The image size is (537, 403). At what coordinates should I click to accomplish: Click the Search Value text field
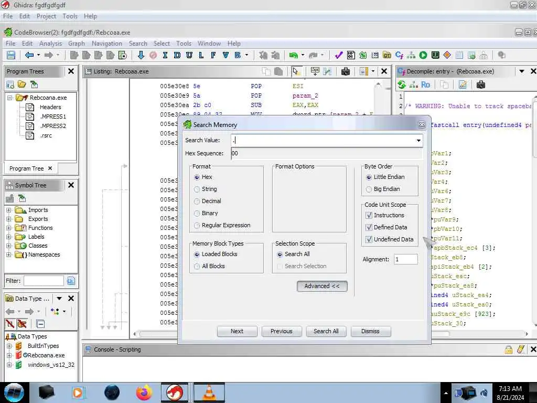[x=323, y=141]
